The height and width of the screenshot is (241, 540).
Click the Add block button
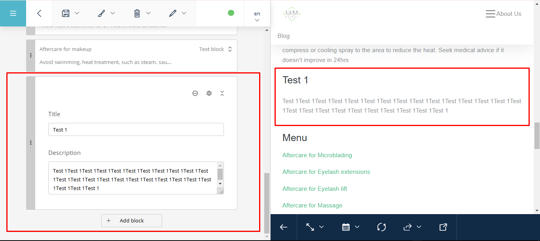coord(132,221)
